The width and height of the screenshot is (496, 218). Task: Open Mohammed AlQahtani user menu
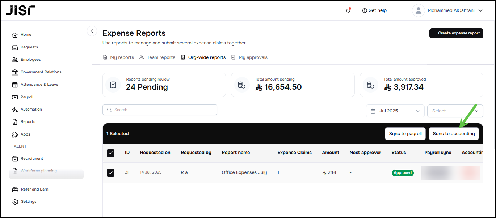coord(448,10)
